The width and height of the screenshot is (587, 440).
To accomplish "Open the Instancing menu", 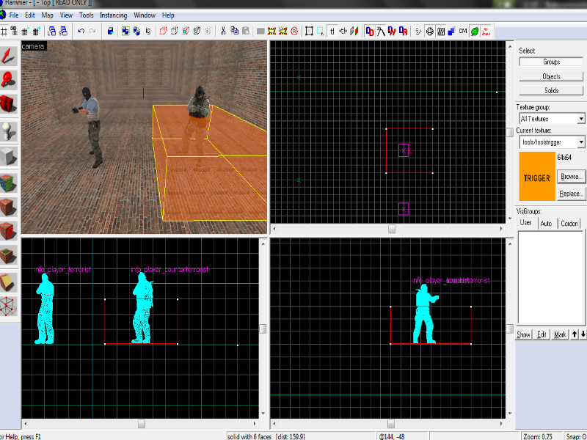I will (114, 15).
